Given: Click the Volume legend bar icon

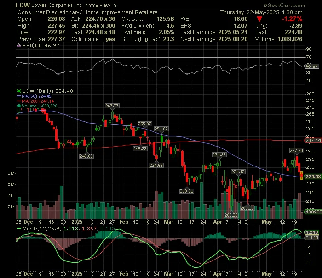Looking at the screenshot, I should click(19, 106).
